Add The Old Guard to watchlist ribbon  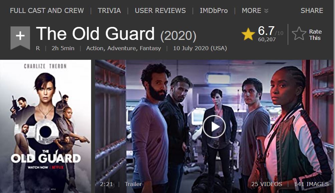tap(20, 38)
